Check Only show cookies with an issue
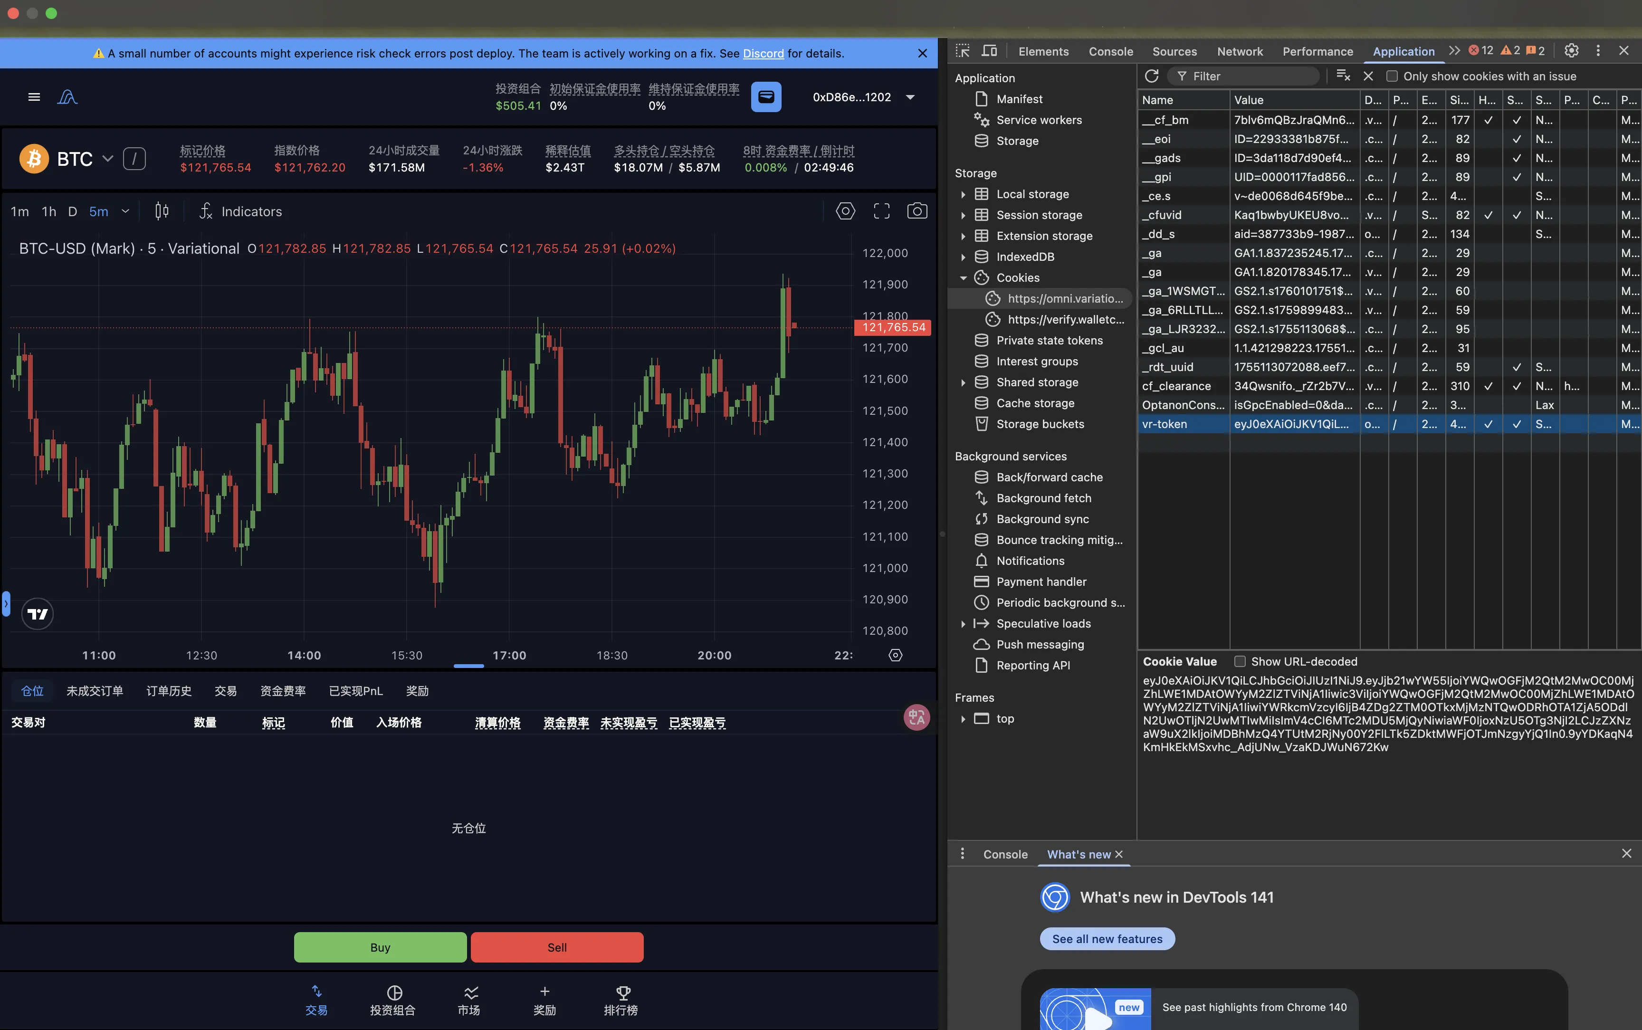This screenshot has height=1030, width=1642. click(x=1392, y=76)
